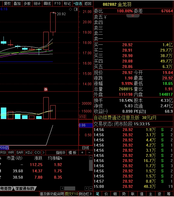Open the 统计 statistics tool
The image size is (174, 197).
37,3
